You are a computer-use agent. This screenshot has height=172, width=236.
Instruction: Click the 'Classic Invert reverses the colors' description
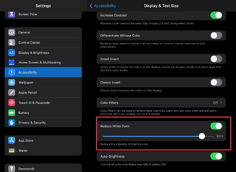click(131, 91)
